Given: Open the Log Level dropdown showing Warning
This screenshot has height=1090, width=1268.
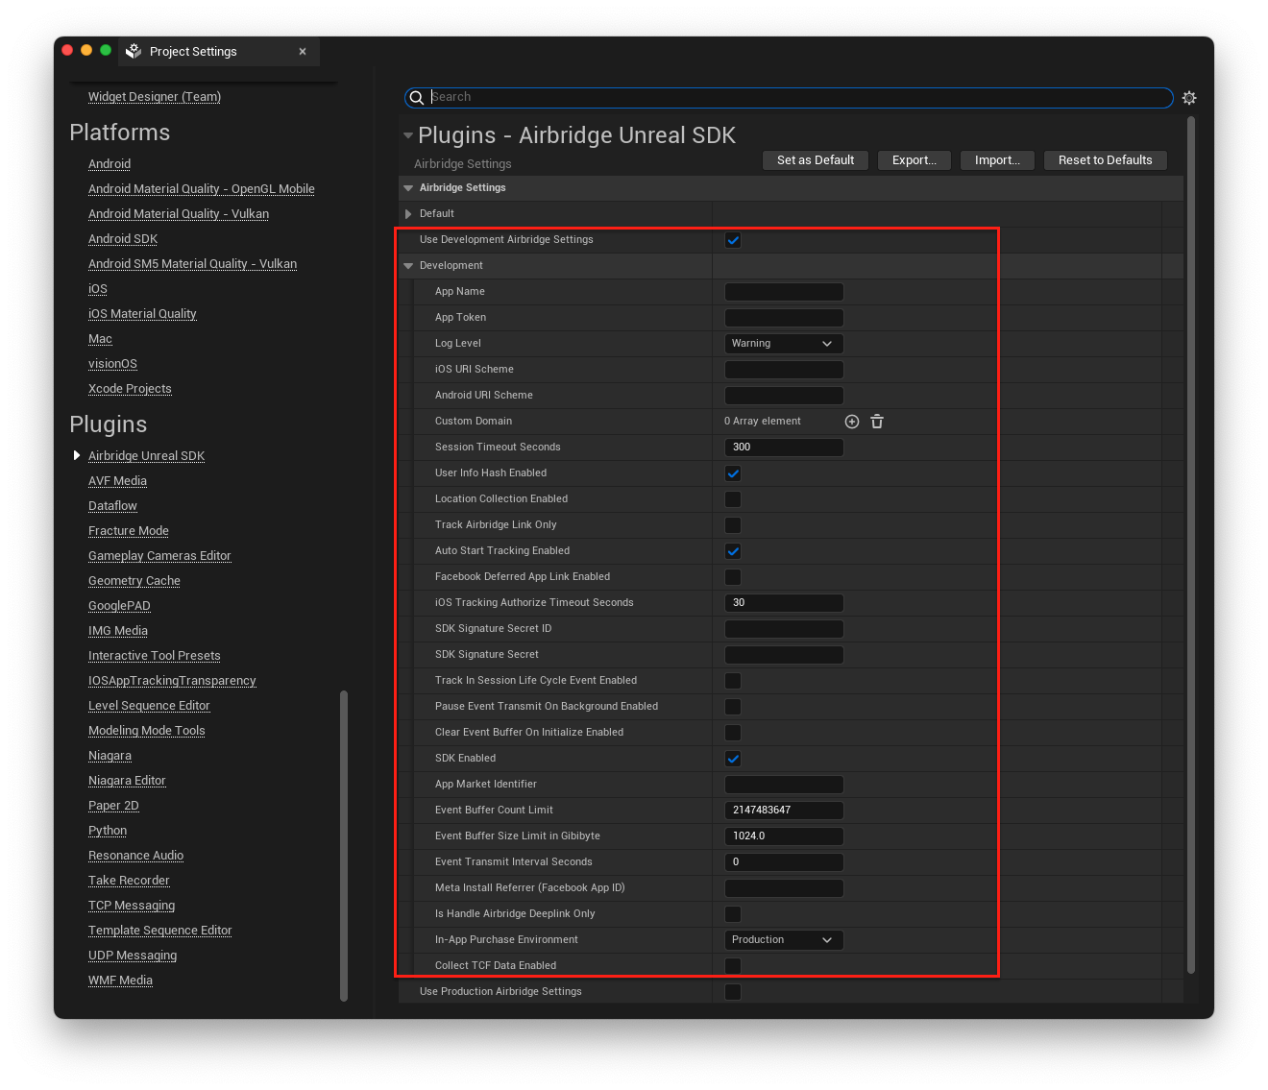Looking at the screenshot, I should point(783,343).
